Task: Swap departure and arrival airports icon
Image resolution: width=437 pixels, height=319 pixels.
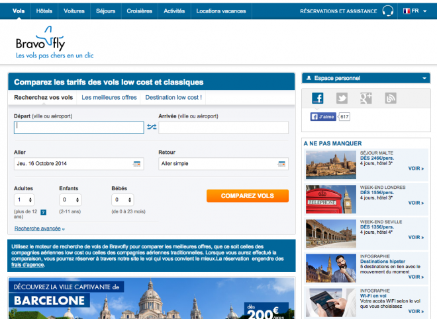Action: click(152, 127)
